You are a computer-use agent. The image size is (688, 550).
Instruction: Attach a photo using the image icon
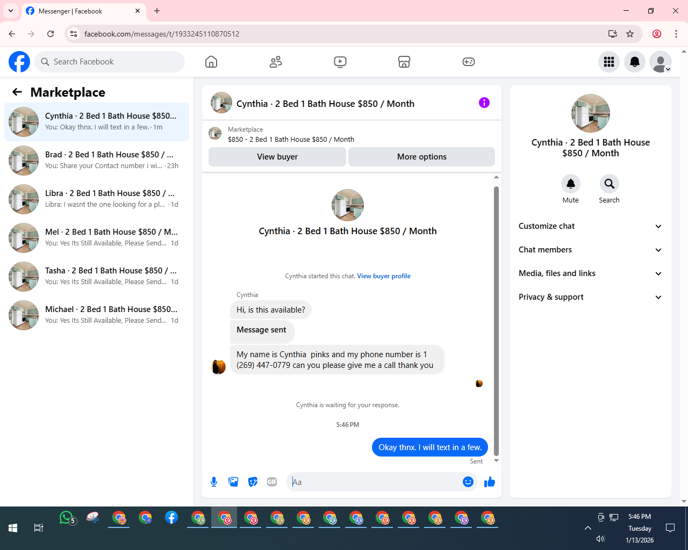233,482
